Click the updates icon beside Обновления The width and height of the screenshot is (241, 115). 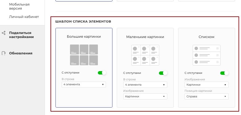pyautogui.click(x=4, y=53)
